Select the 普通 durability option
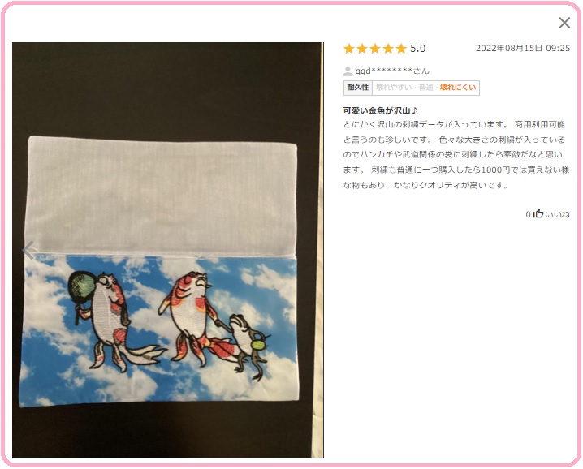Screen dimensions: 583x469 (x=426, y=88)
